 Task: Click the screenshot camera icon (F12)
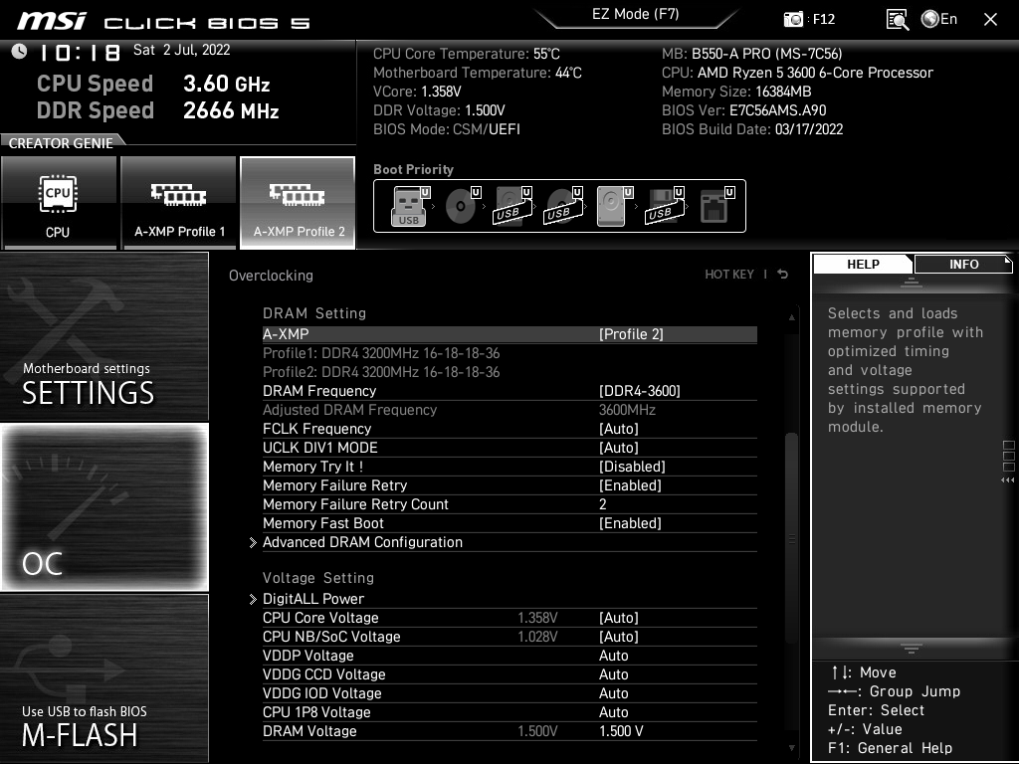794,19
